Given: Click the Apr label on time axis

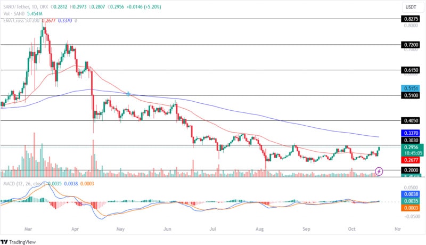Looking at the screenshot, I should click(x=75, y=229).
